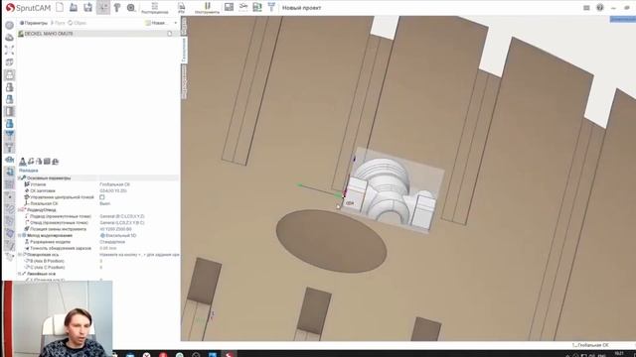Screen dimensions: 636x357
Task: Click the window layout icon after Инструменты
Action: 229,7
